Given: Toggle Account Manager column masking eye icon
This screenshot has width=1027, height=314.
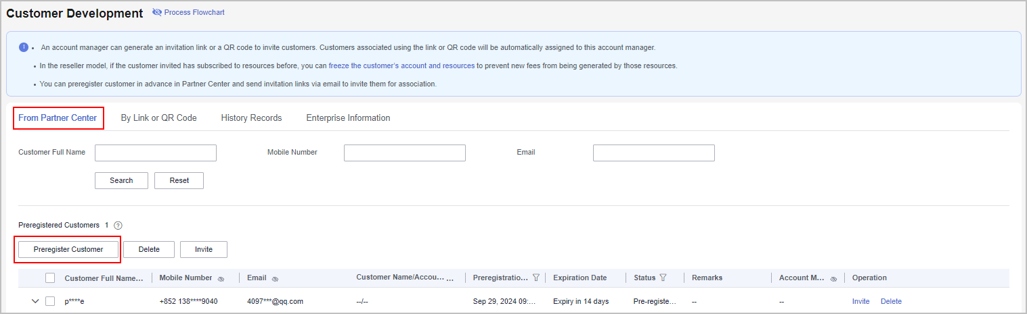Looking at the screenshot, I should click(x=833, y=278).
